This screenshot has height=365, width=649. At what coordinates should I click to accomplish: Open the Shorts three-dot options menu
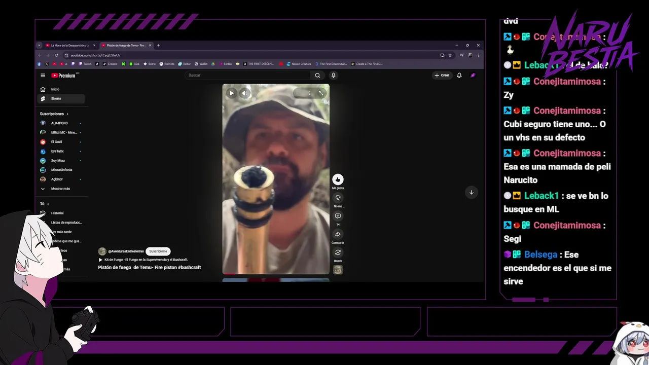pyautogui.click(x=309, y=93)
